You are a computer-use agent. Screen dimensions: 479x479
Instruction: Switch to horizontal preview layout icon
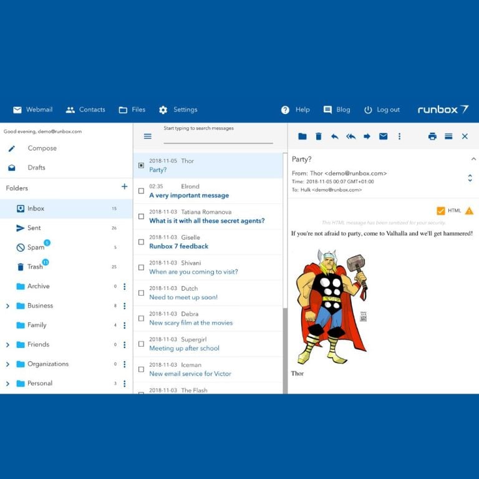pos(448,136)
